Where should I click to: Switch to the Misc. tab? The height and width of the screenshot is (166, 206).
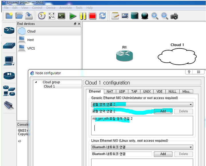pyautogui.click(x=186, y=92)
